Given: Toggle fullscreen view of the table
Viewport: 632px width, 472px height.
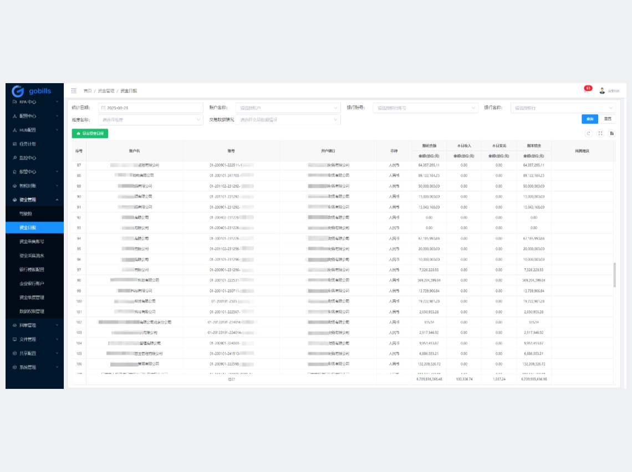Looking at the screenshot, I should pos(600,134).
